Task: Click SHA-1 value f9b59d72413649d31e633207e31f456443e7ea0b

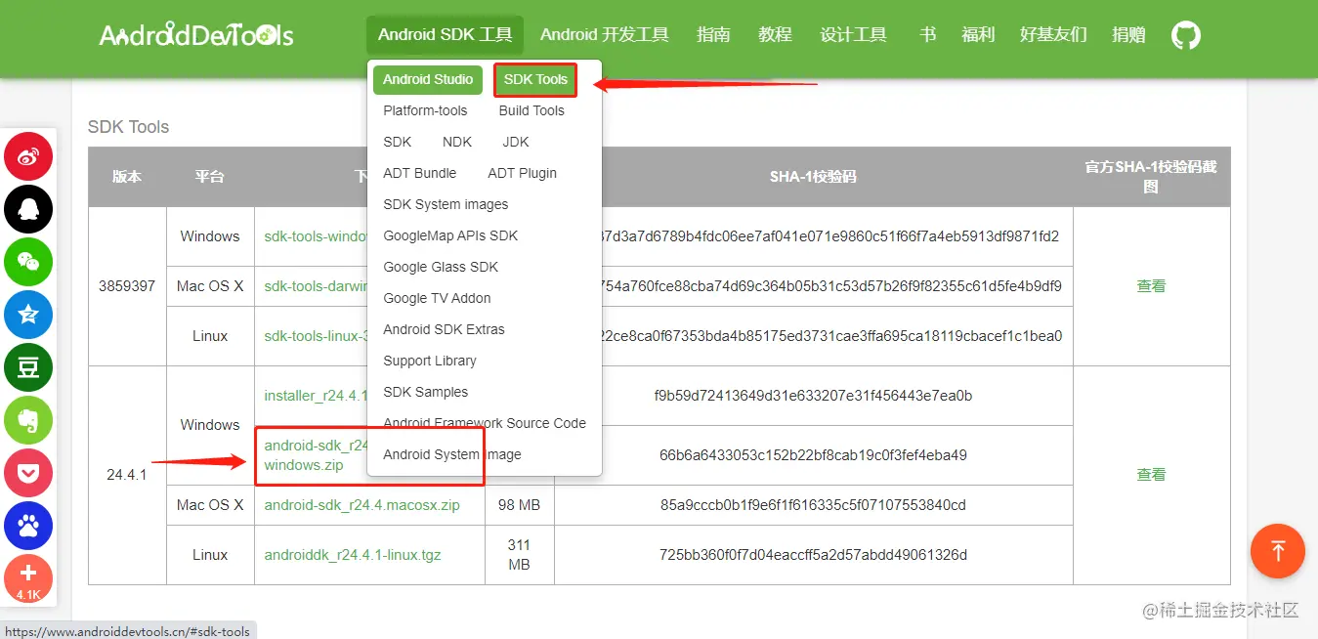Action: point(813,396)
